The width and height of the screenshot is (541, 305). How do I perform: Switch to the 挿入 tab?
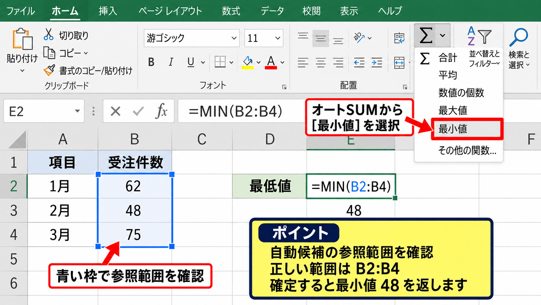108,11
